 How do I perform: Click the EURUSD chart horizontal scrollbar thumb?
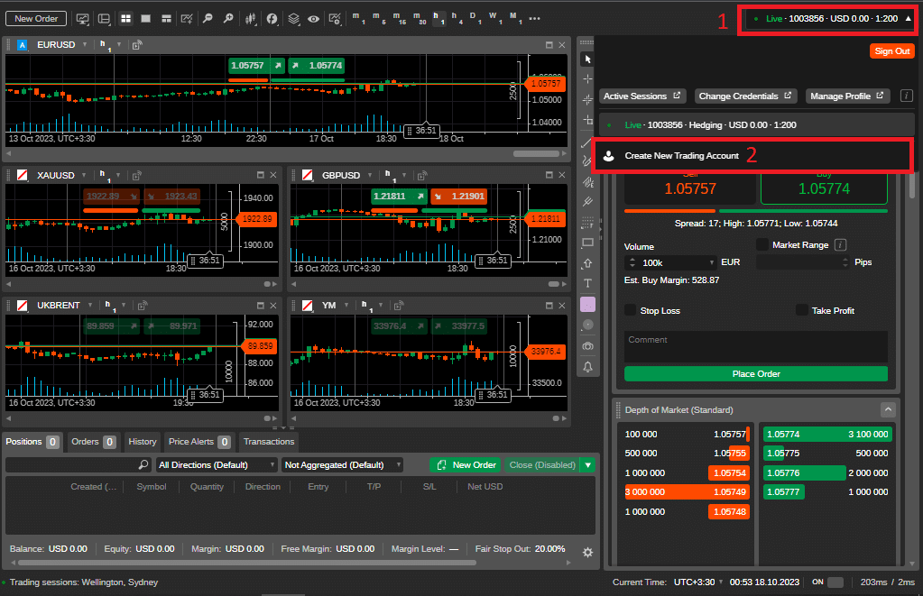click(536, 153)
